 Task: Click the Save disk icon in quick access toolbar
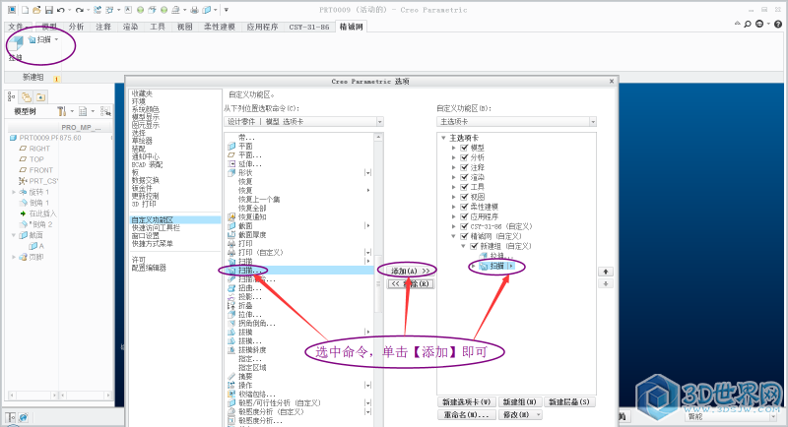pos(48,10)
